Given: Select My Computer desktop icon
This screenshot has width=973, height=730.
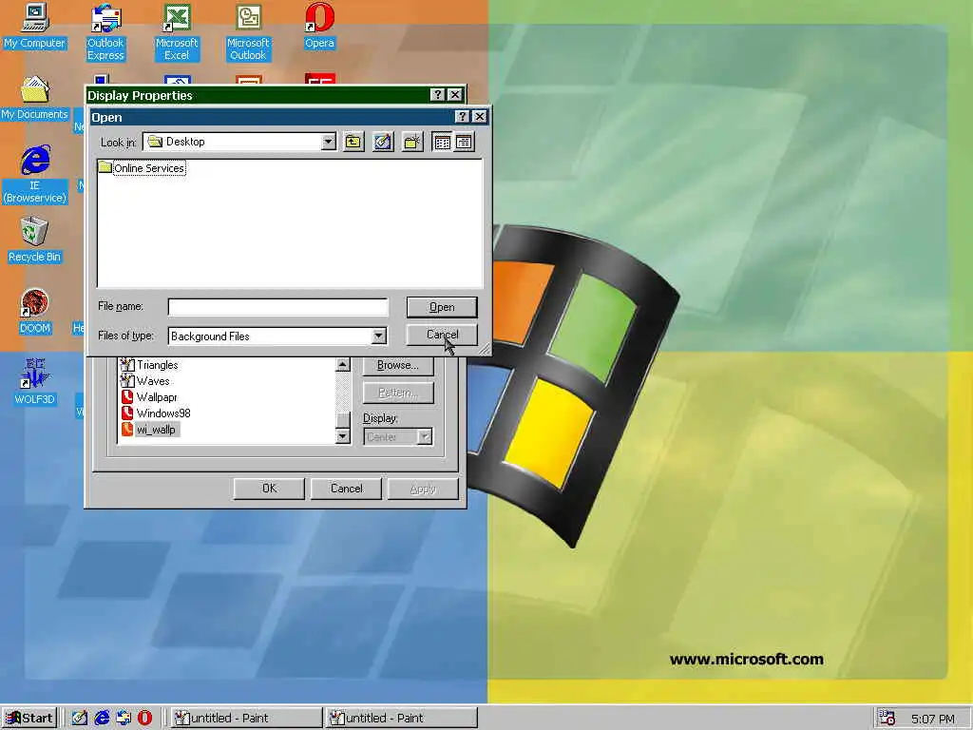Looking at the screenshot, I should (x=35, y=26).
